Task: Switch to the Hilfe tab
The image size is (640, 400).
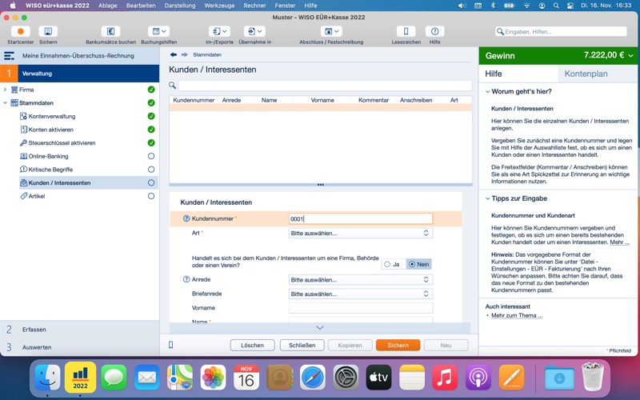Action: click(494, 74)
